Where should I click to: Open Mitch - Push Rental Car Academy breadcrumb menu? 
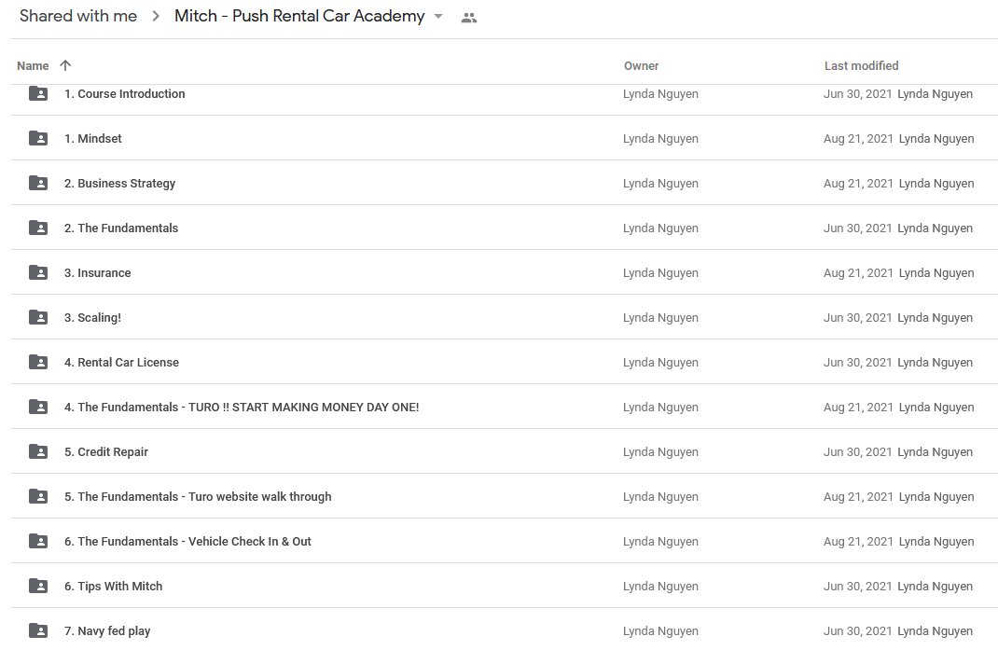pyautogui.click(x=299, y=16)
